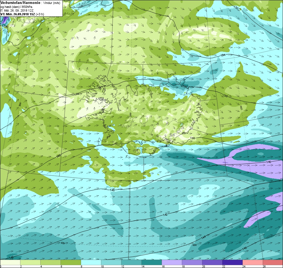Select the light cyan legend swatch between 8 and 10
Viewport: 283px width, 268px height.
(x=91, y=262)
